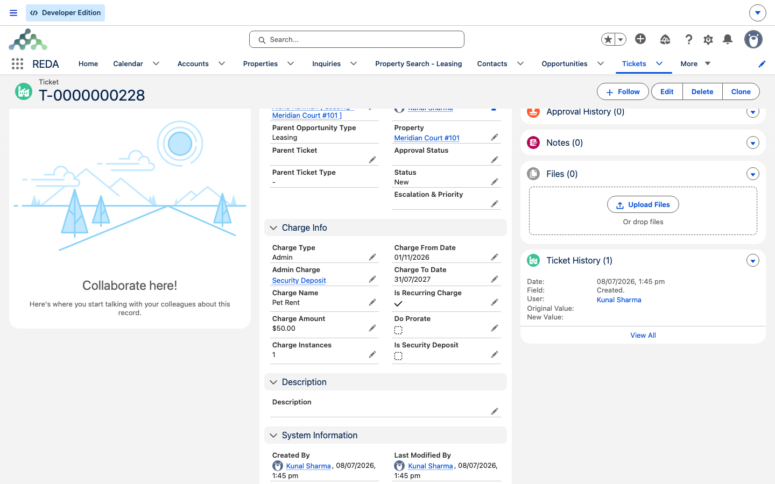Open the favorites list dropdown arrow
775x484 pixels.
pos(621,39)
